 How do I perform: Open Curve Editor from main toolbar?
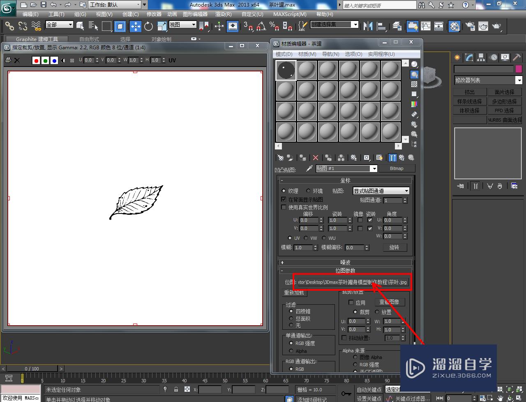426,26
